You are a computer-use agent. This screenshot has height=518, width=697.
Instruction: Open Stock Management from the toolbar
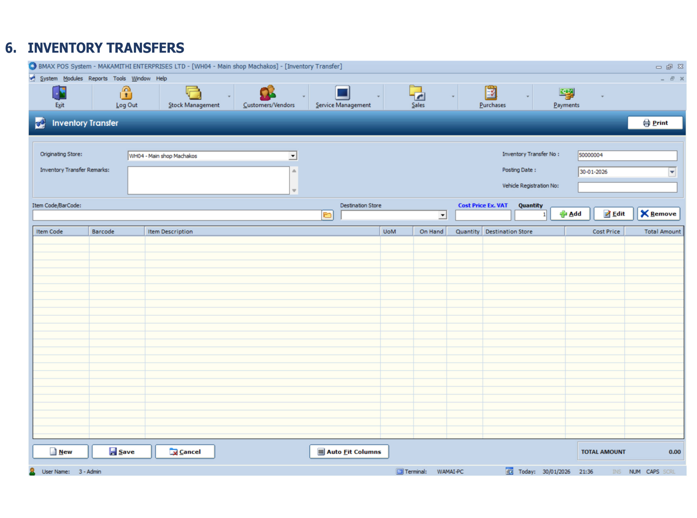pos(193,93)
